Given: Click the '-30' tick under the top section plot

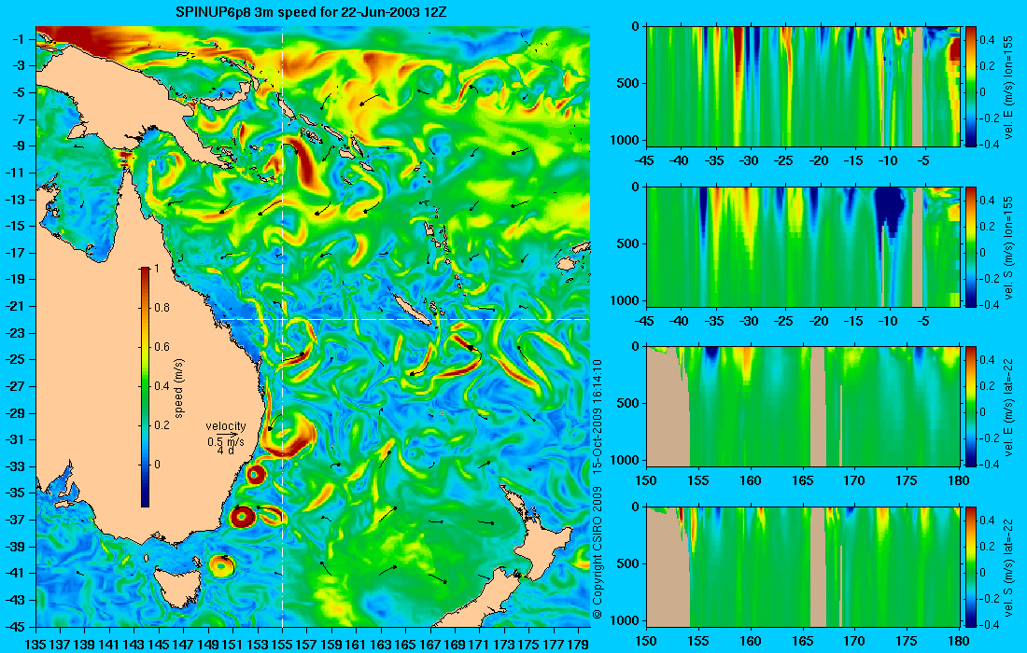Looking at the screenshot, I should click(x=750, y=160).
